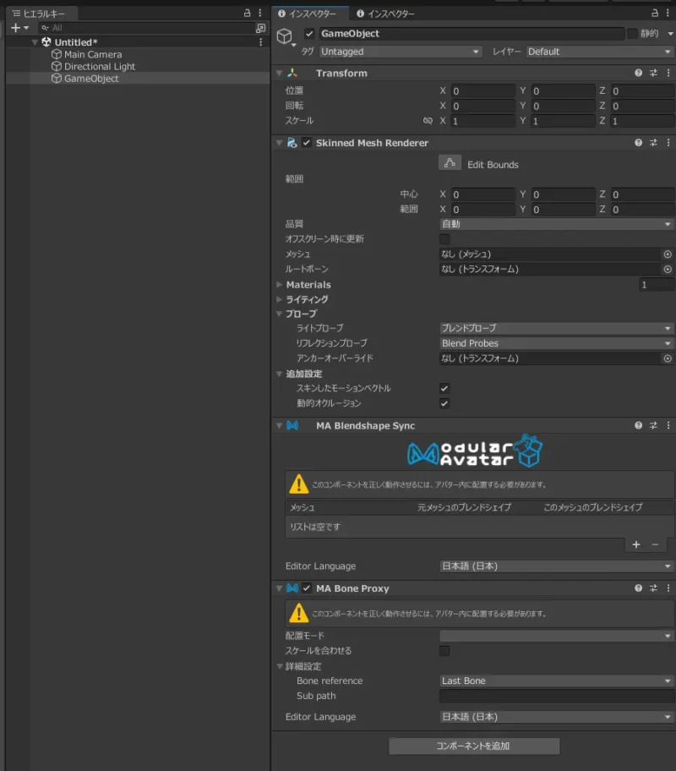Screen dimensions: 676x771
Task: Open MA Bone Proxy kebab menu
Action: pos(668,588)
